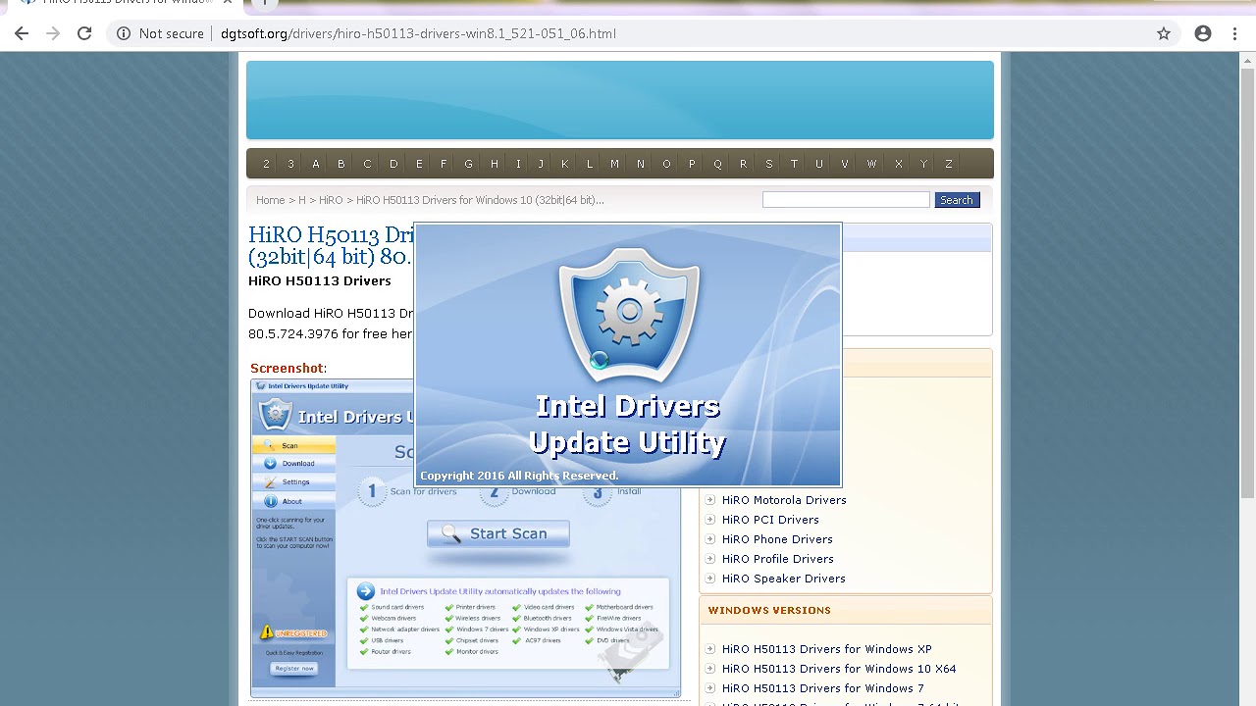Click bullet icon beside Windows 10 X64 link
Viewport: 1256px width, 706px height.
pyautogui.click(x=710, y=669)
